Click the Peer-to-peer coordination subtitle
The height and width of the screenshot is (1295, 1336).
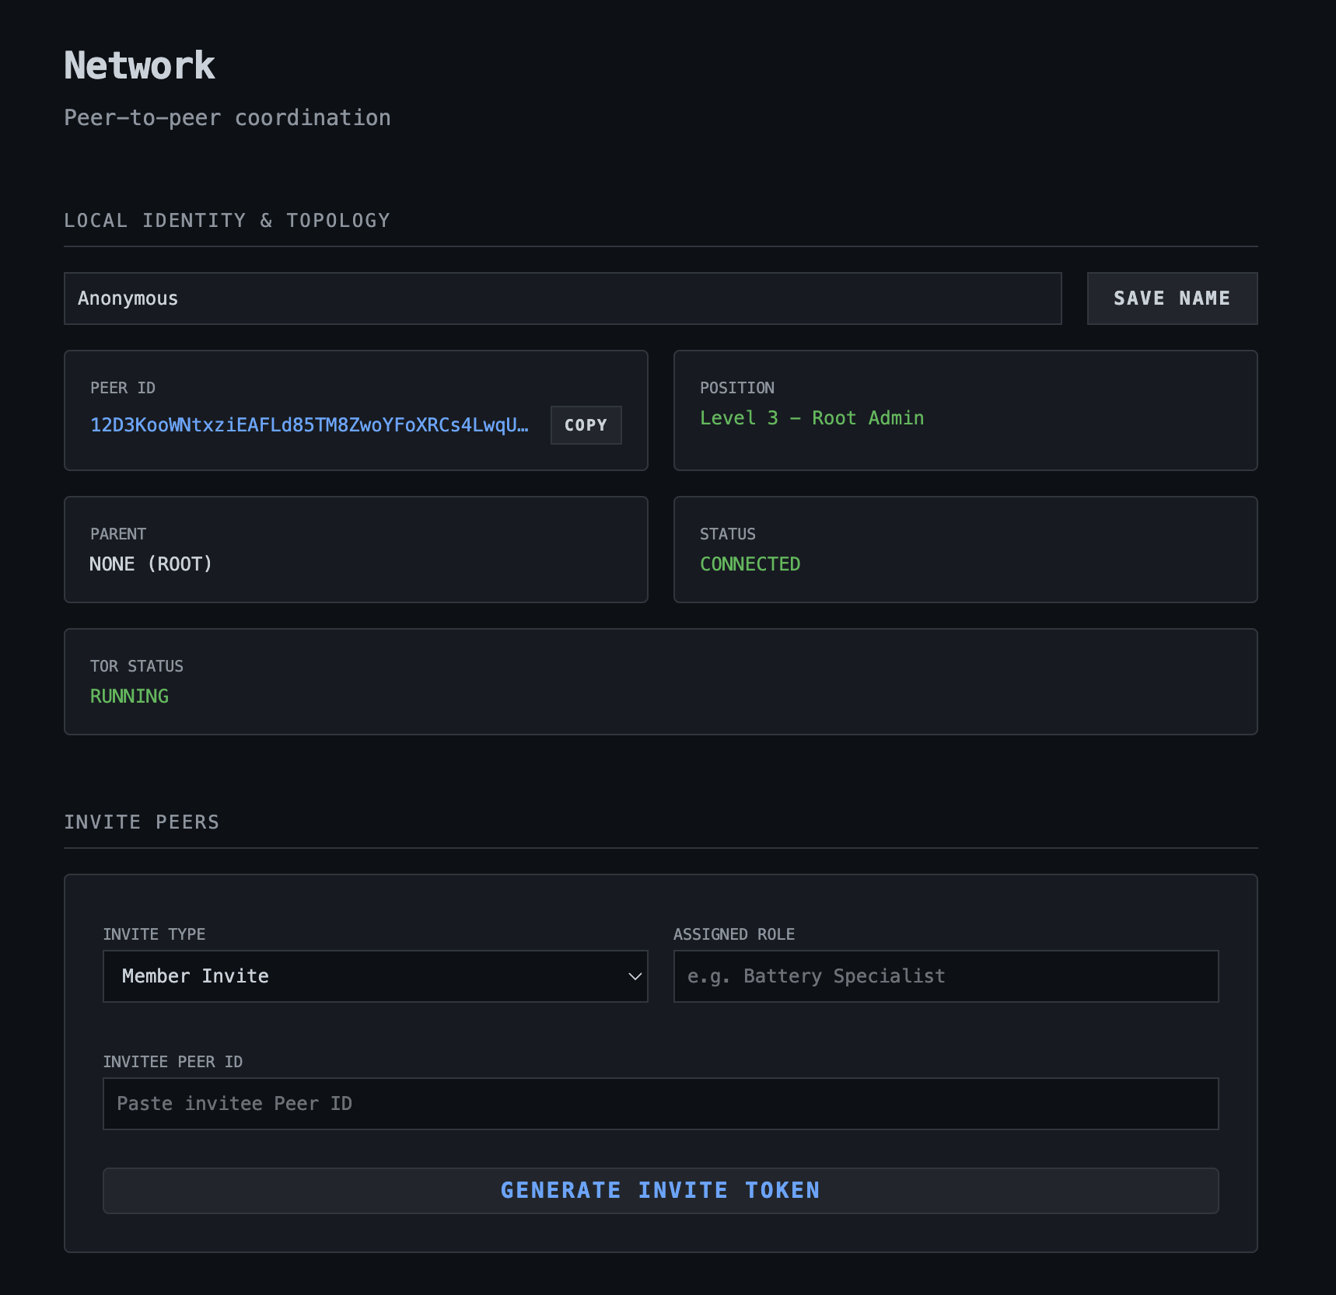[x=227, y=118]
